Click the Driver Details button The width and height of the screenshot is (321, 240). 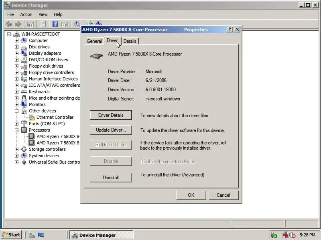click(111, 115)
